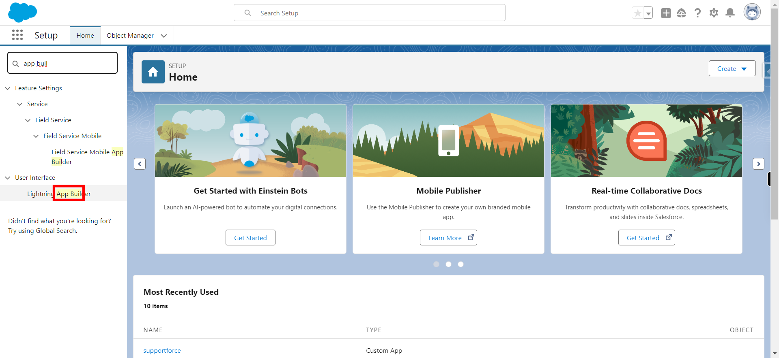Screen dimensions: 779x358
Task: Click the OBJECT column header
Action: 741,330
